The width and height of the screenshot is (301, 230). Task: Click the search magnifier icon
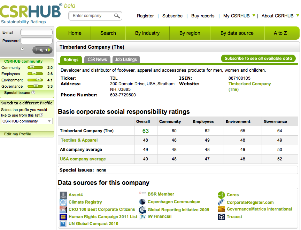pos(117,16)
